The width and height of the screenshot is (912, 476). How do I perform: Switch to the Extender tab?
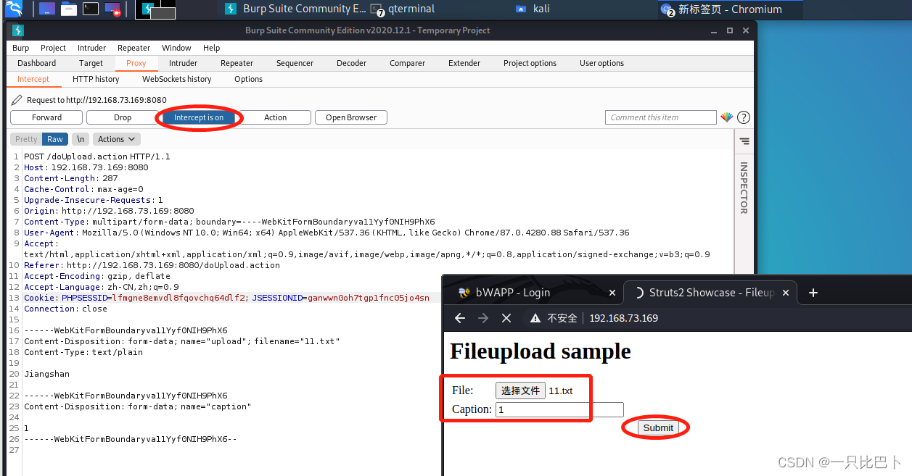[x=464, y=63]
